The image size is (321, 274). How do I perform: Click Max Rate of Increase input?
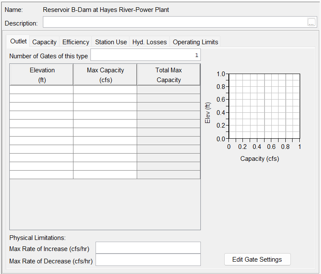click(x=148, y=248)
